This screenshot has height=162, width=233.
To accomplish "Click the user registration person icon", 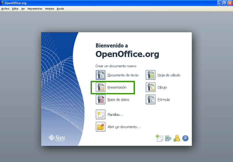I will 177,138.
